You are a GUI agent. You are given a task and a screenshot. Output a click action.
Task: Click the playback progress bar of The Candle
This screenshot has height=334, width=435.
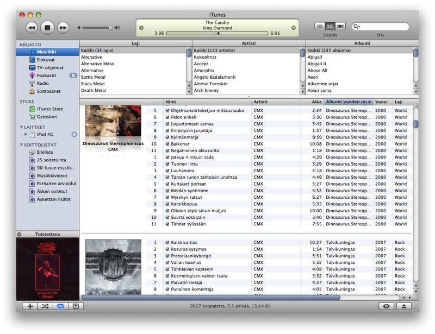click(217, 33)
